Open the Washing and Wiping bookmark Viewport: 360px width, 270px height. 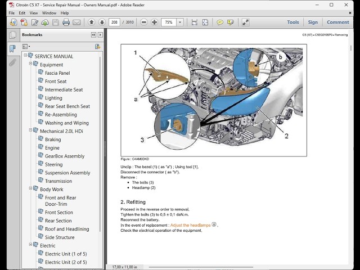click(x=66, y=123)
